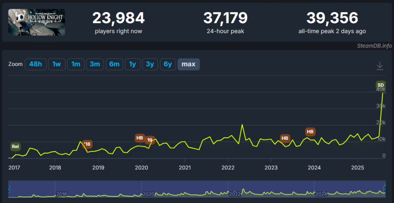The width and height of the screenshot is (394, 203).
Task: Switch zoom to 3y
Action: [x=150, y=64]
